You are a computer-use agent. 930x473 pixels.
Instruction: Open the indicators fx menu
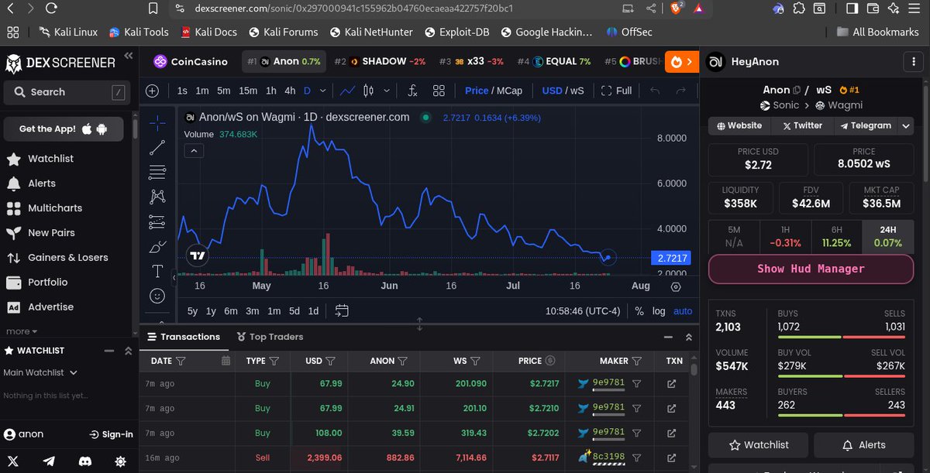(412, 91)
